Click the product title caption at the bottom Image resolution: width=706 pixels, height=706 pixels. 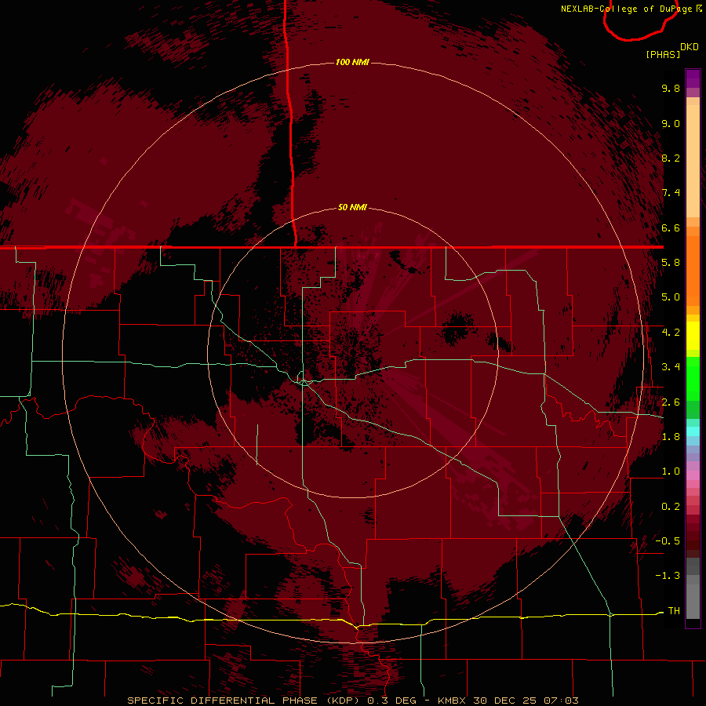(352, 701)
